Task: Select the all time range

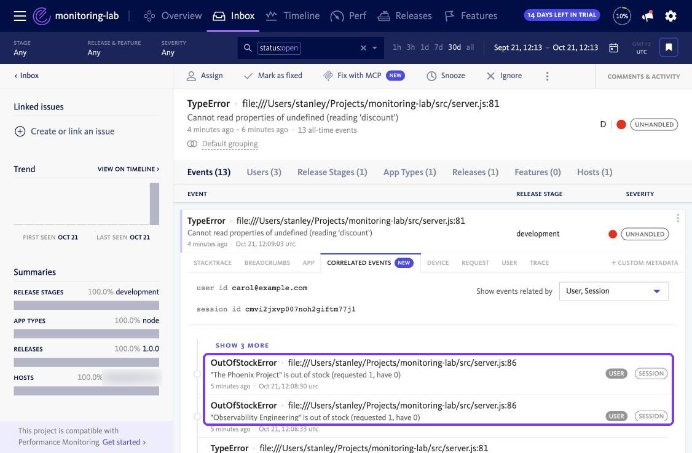Action: tap(470, 47)
